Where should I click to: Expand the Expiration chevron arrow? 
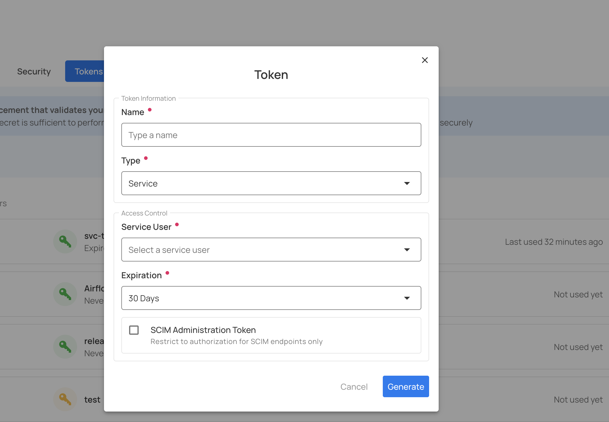click(407, 298)
